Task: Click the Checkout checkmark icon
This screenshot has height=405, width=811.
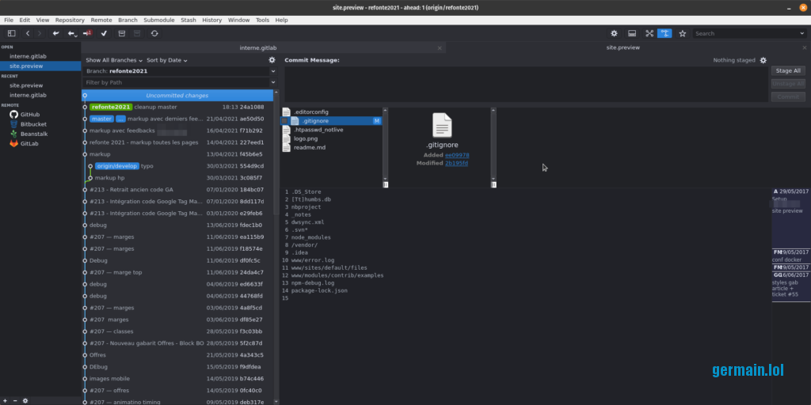Action: click(x=104, y=33)
